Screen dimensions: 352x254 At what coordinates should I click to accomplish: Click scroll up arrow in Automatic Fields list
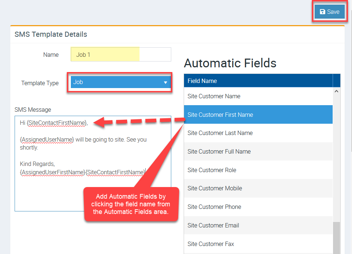(336, 91)
